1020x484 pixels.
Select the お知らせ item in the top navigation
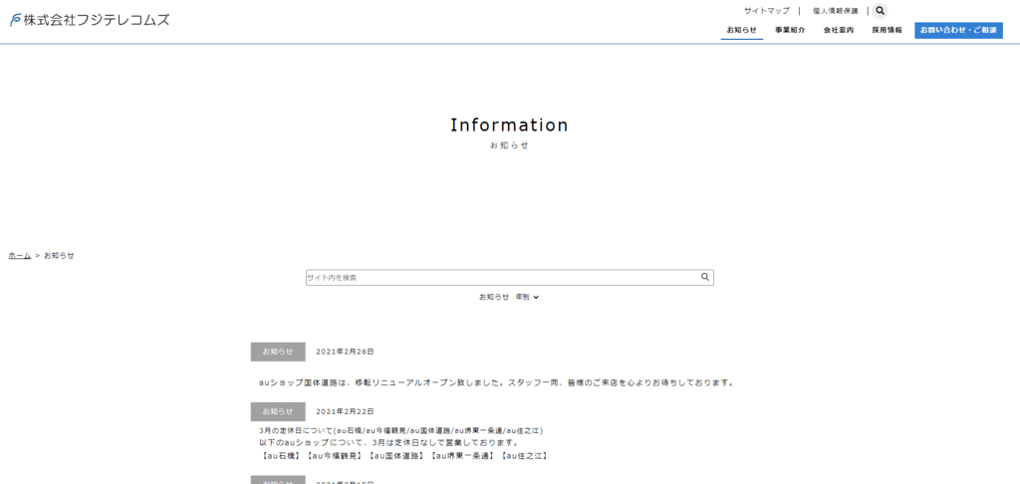741,30
